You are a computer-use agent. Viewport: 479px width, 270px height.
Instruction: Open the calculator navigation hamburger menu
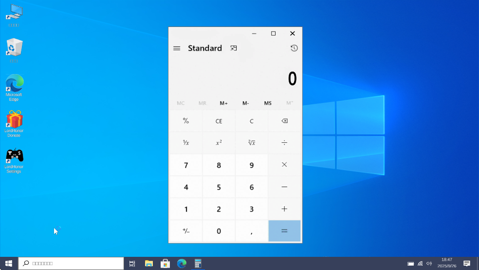(x=177, y=48)
